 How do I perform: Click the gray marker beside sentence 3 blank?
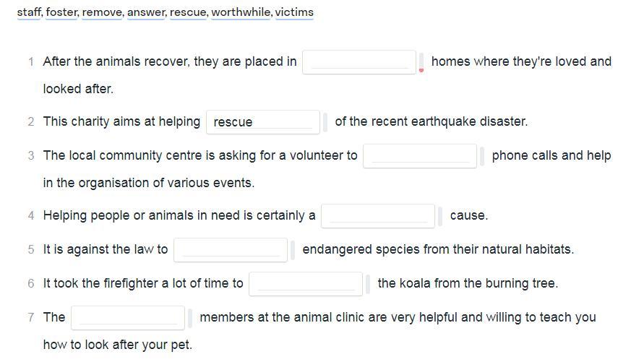click(x=482, y=156)
